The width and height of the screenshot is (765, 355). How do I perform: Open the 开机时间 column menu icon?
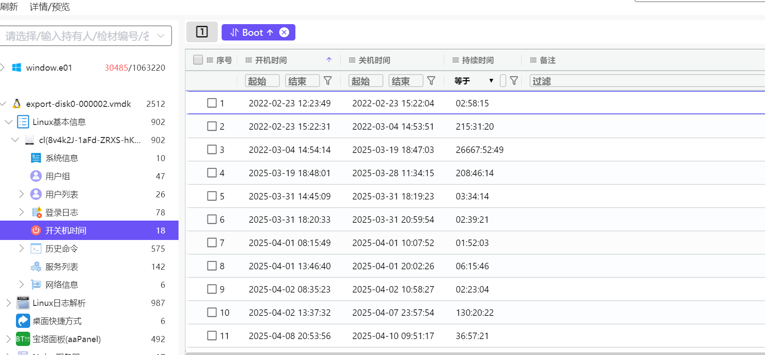(x=249, y=60)
